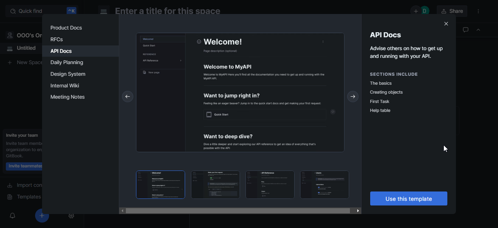The height and width of the screenshot is (228, 498).
Task: Choose the Daily Planning template
Action: click(67, 63)
